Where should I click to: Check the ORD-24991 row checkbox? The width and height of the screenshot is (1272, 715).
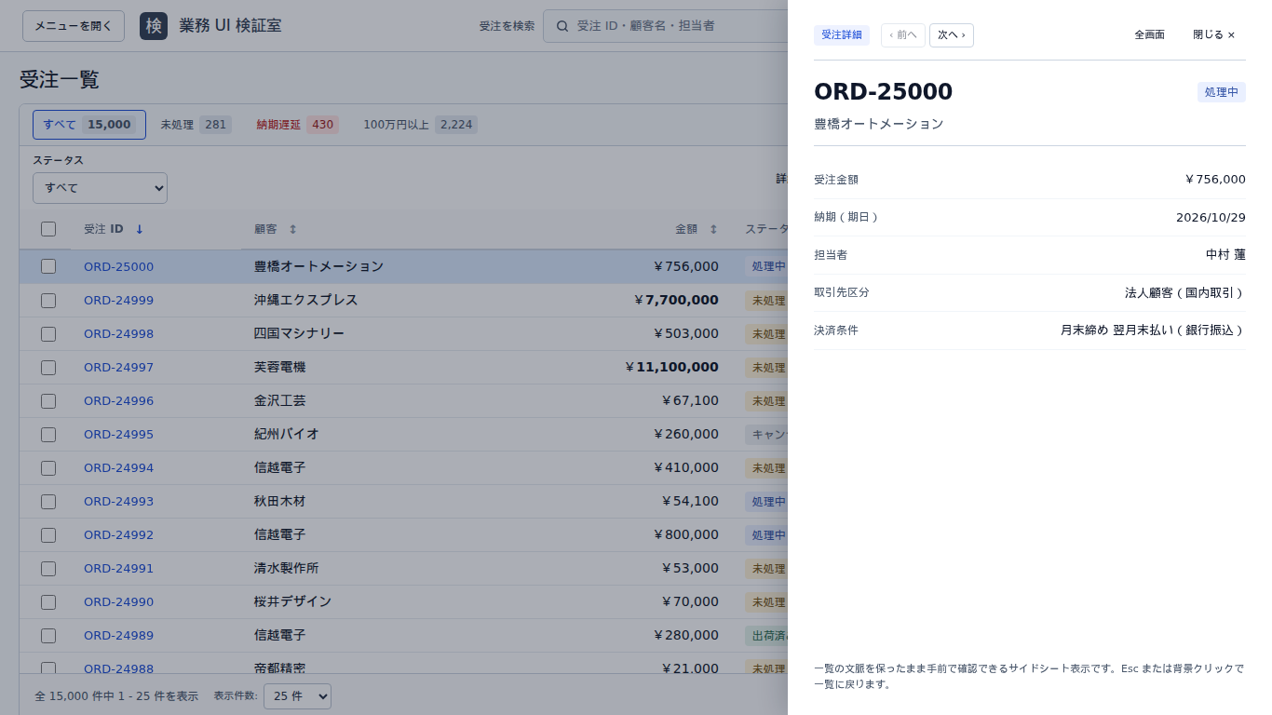point(48,568)
